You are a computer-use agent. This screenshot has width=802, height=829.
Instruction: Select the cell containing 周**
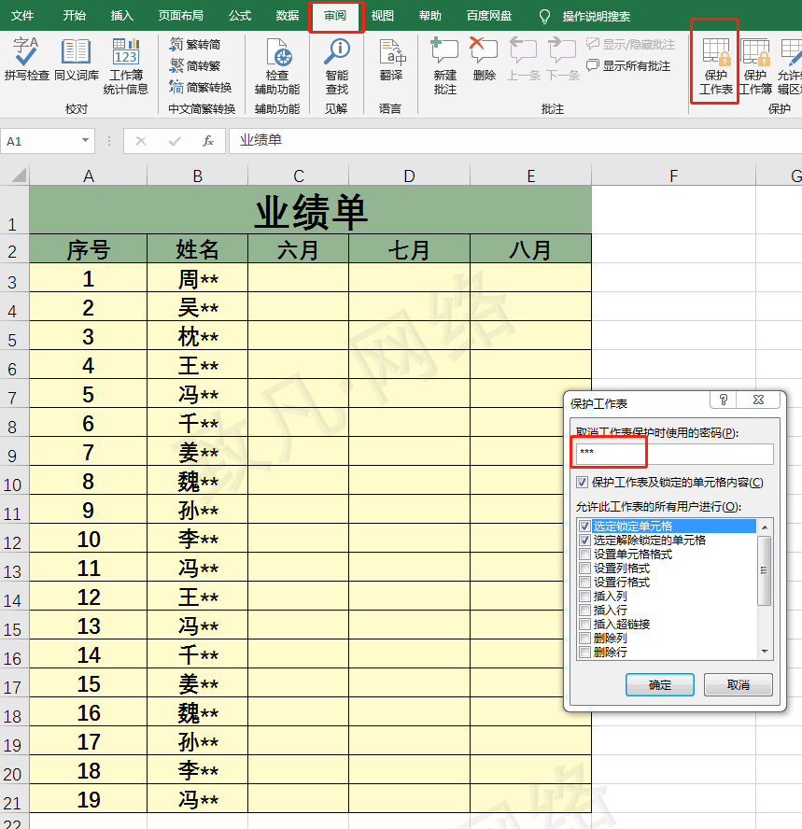197,277
